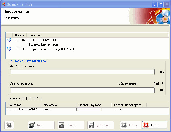This screenshot has width=171, height=132.
Task: Click the read buffer progress bar
Action: (x=82, y=72)
